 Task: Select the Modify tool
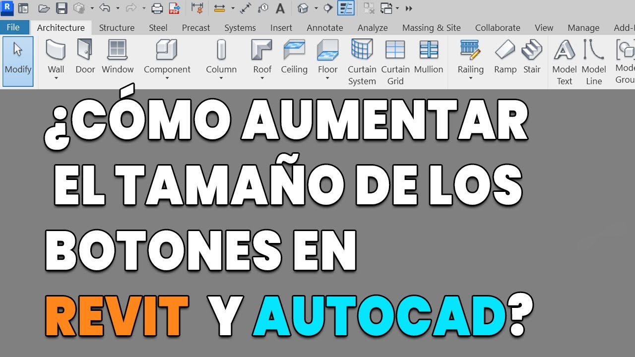click(x=18, y=61)
